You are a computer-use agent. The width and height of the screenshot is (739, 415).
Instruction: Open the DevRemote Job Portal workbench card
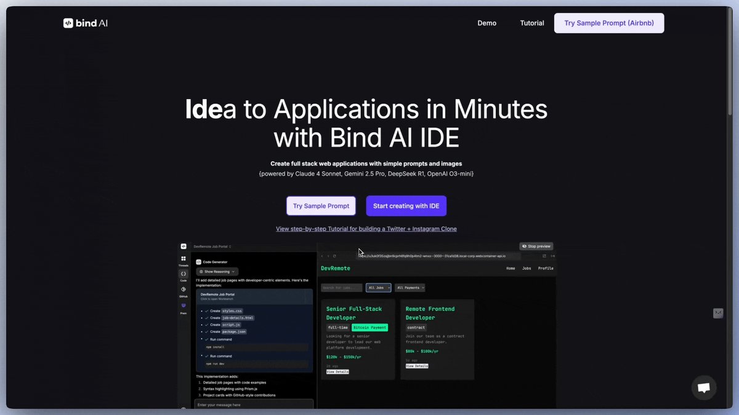254,296
